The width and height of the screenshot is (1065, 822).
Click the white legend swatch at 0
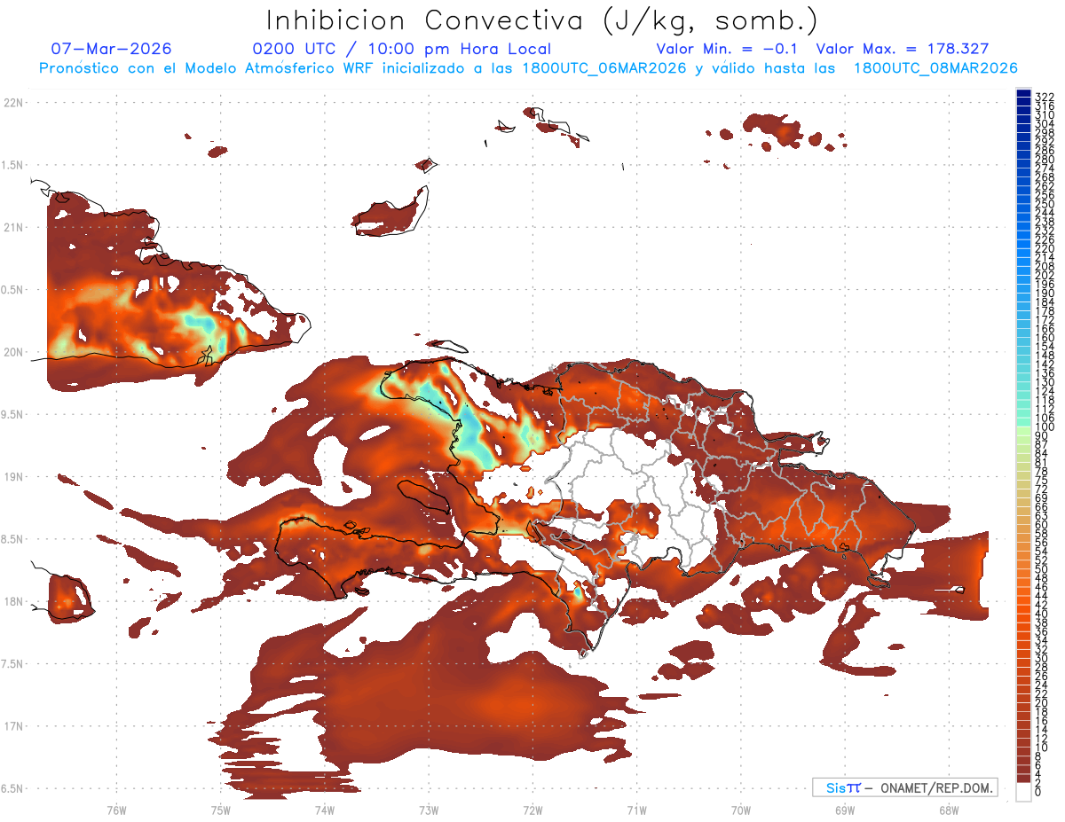click(x=1023, y=793)
